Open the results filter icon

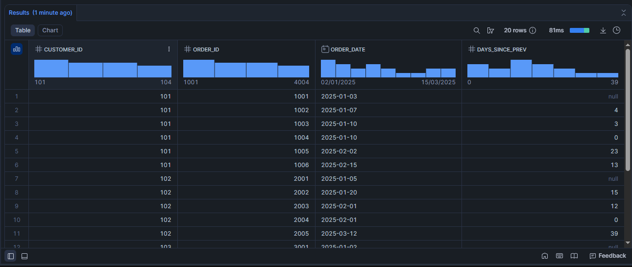click(x=490, y=30)
